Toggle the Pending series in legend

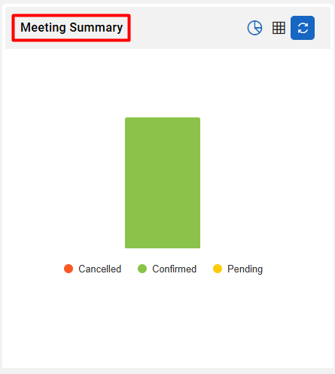pyautogui.click(x=238, y=269)
